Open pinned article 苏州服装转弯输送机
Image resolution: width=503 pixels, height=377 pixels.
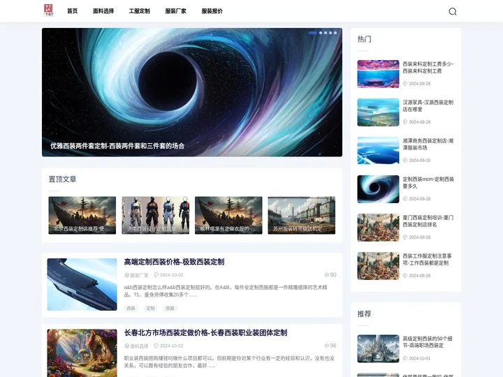[302, 215]
